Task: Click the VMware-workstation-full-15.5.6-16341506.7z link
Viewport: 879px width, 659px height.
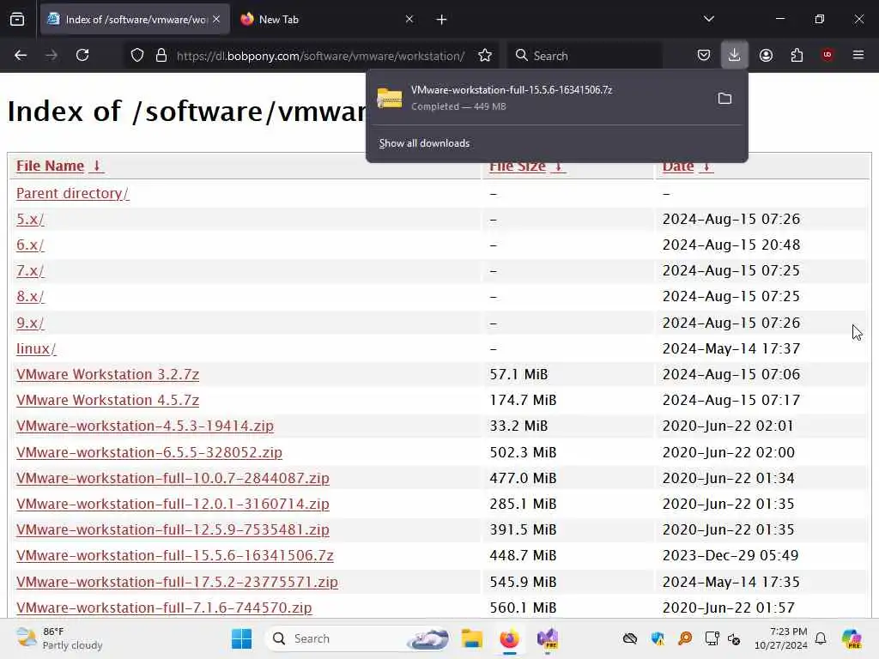Action: click(175, 555)
